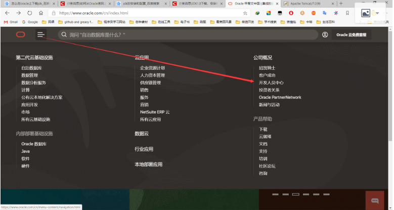Click the Oracle red logo

coord(21,34)
